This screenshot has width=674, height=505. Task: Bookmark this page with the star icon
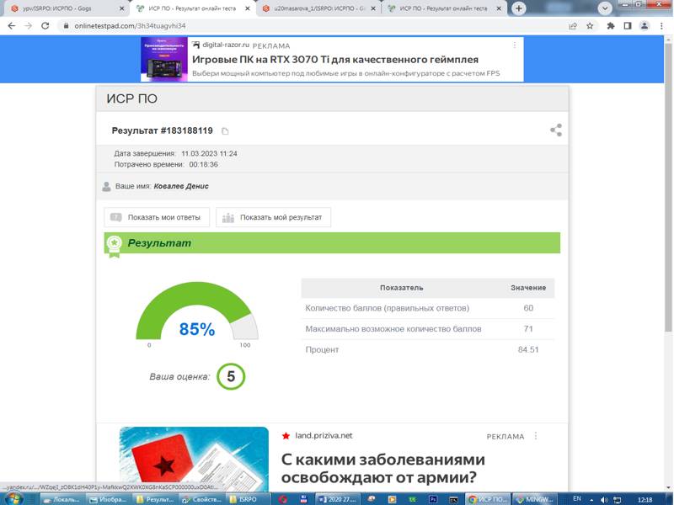[x=590, y=26]
